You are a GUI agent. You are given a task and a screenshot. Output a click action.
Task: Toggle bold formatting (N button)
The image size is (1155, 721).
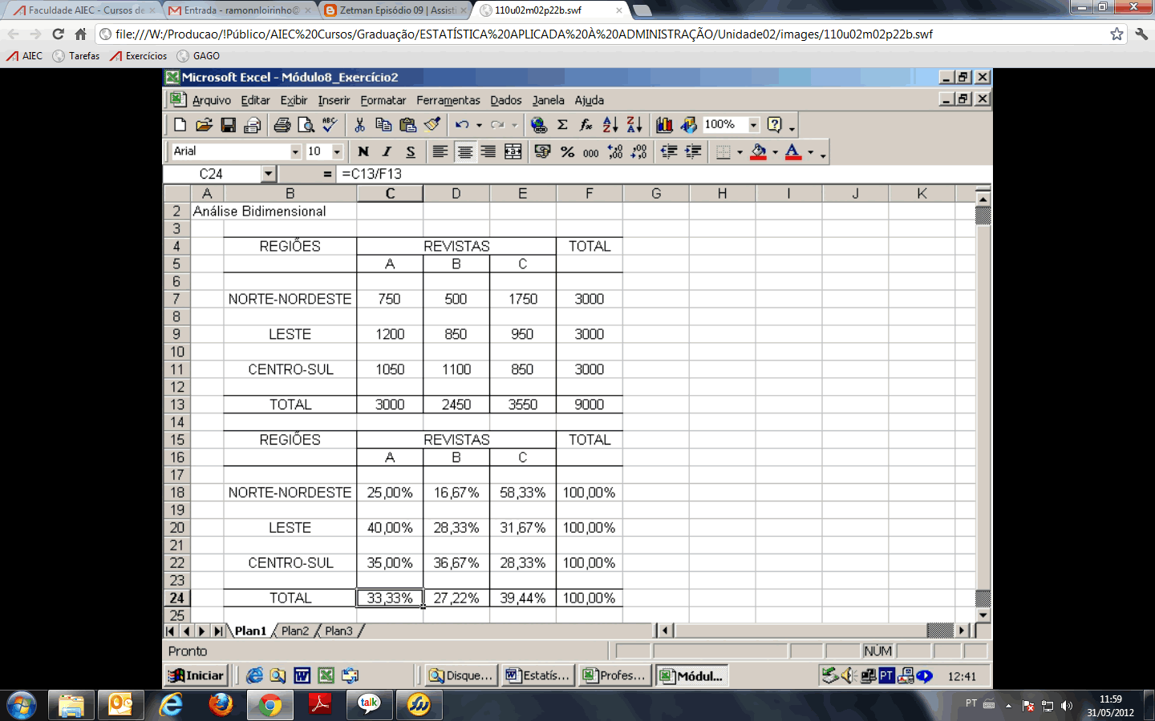pos(363,151)
